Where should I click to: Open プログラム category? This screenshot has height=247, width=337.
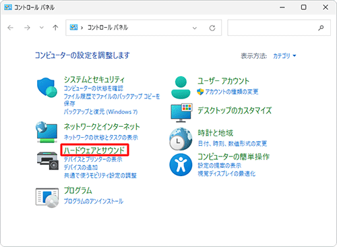(78, 190)
